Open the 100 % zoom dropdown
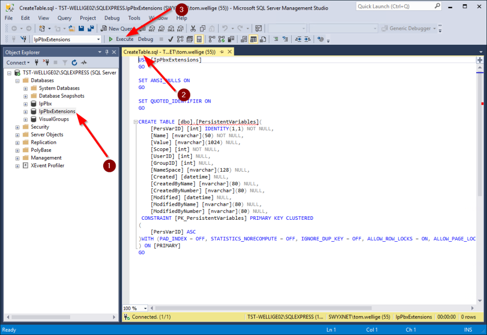Image resolution: width=487 pixels, height=335 pixels. (x=145, y=308)
